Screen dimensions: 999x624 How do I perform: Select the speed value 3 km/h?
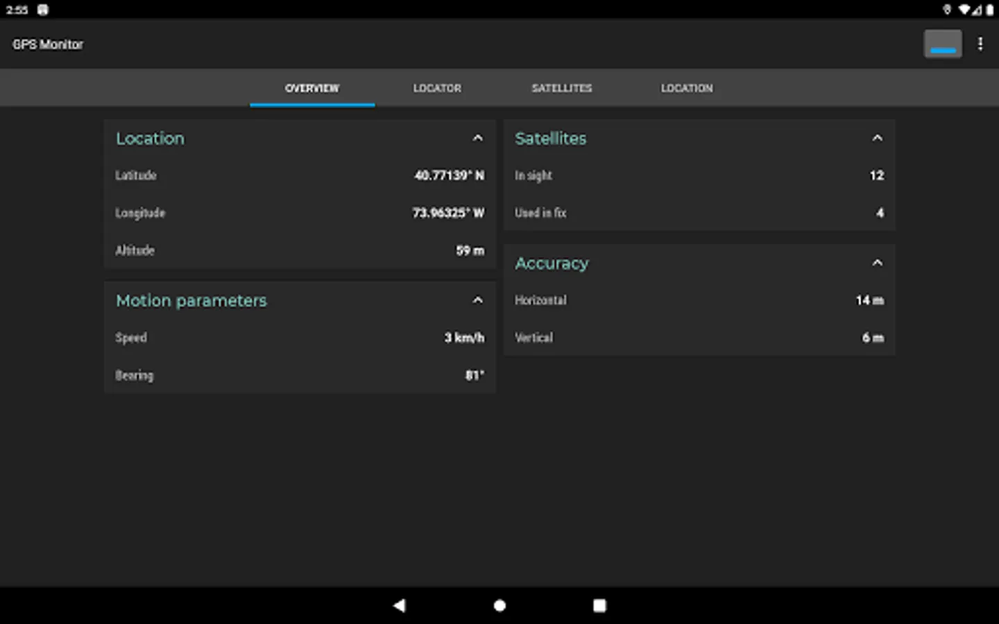[464, 338]
